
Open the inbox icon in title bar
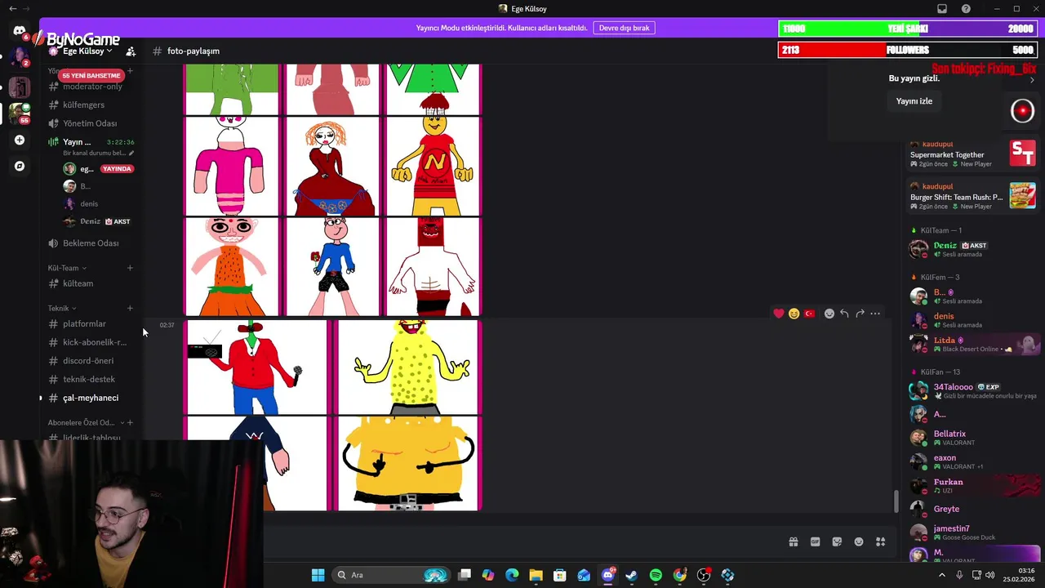click(x=942, y=8)
